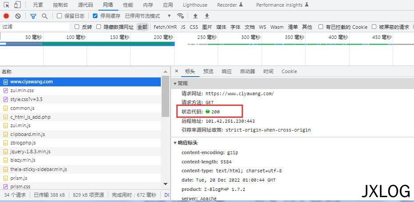Switch to the 控制台 tab
Image resolution: width=414 pixels, height=202 pixels.
point(60,5)
